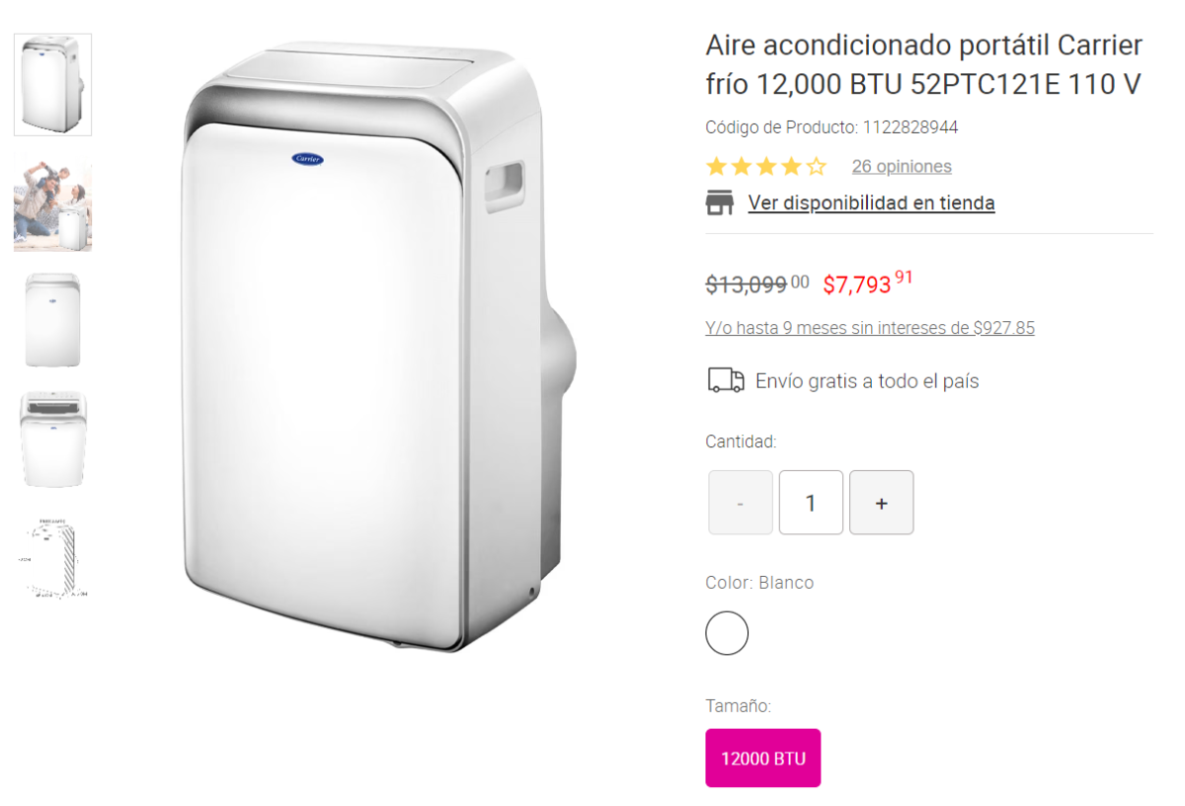Click the first rating star
Screen dimensions: 1185x806
click(716, 166)
